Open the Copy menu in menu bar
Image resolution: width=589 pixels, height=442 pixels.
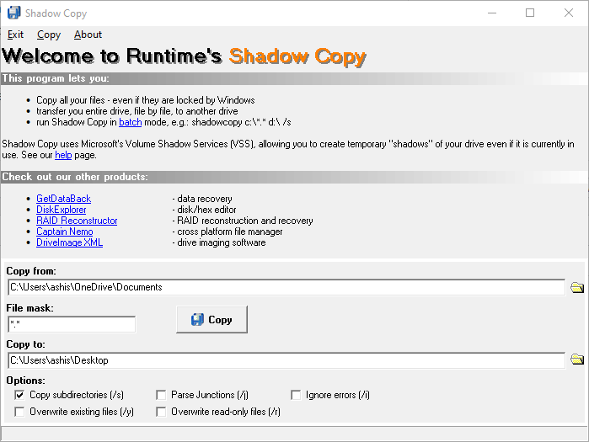click(x=49, y=35)
